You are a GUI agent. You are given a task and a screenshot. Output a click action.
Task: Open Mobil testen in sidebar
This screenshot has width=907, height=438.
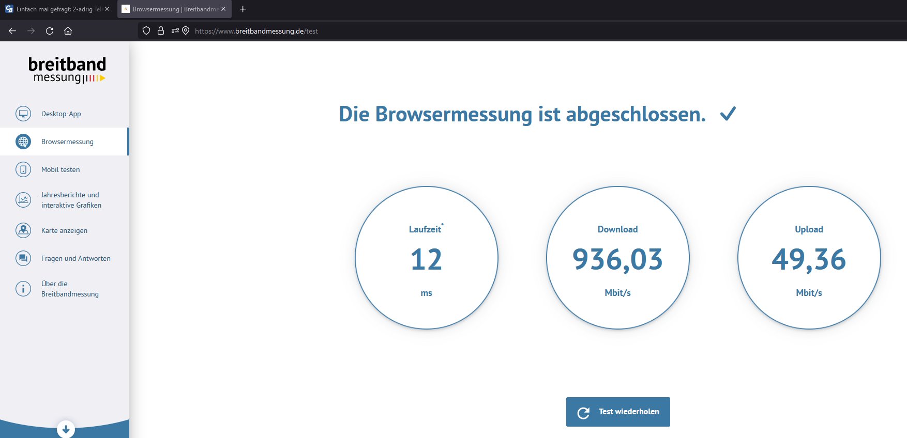[x=65, y=169]
